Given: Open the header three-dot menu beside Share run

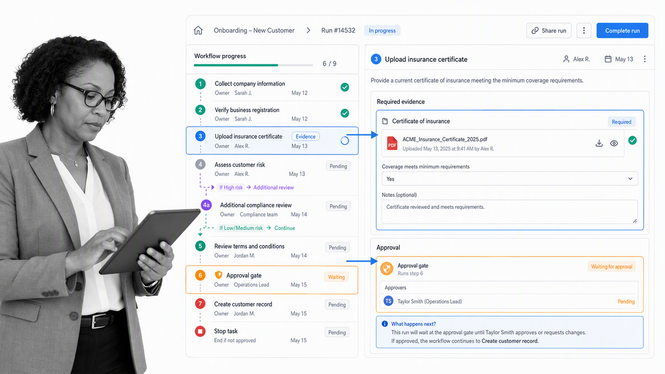Looking at the screenshot, I should [584, 31].
